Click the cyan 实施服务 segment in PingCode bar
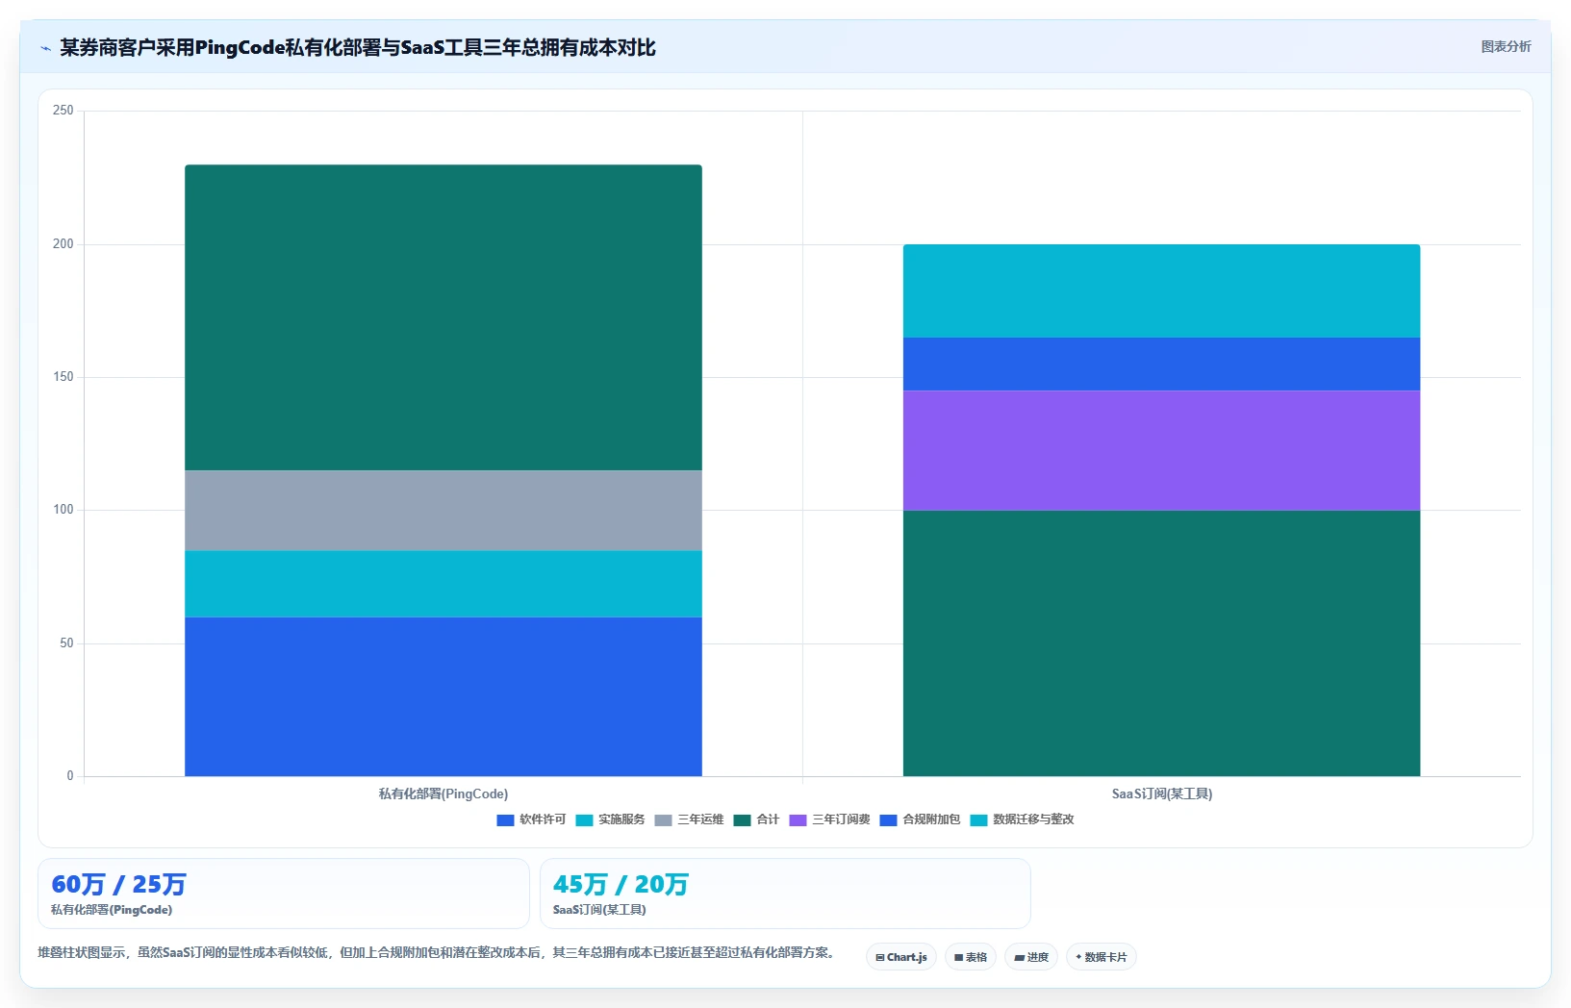Viewport: 1571px width, 1008px height. tap(443, 584)
